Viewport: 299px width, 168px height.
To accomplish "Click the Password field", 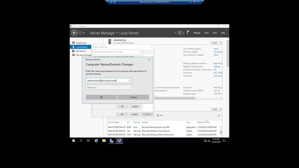I will [x=109, y=87].
